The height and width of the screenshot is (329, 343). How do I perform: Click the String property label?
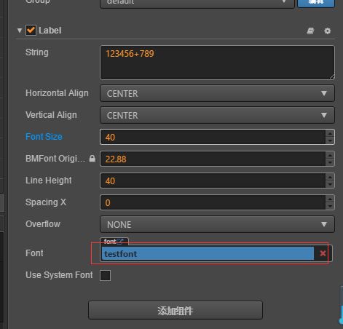pos(37,52)
